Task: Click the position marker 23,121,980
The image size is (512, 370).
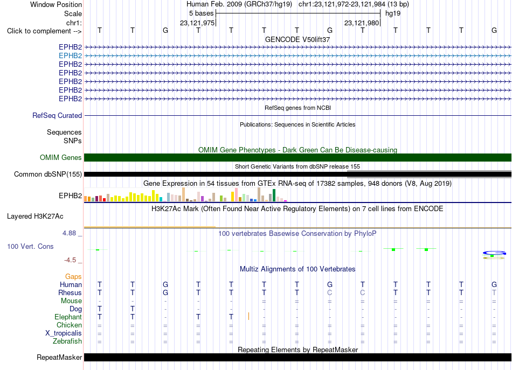Action: tap(362, 23)
